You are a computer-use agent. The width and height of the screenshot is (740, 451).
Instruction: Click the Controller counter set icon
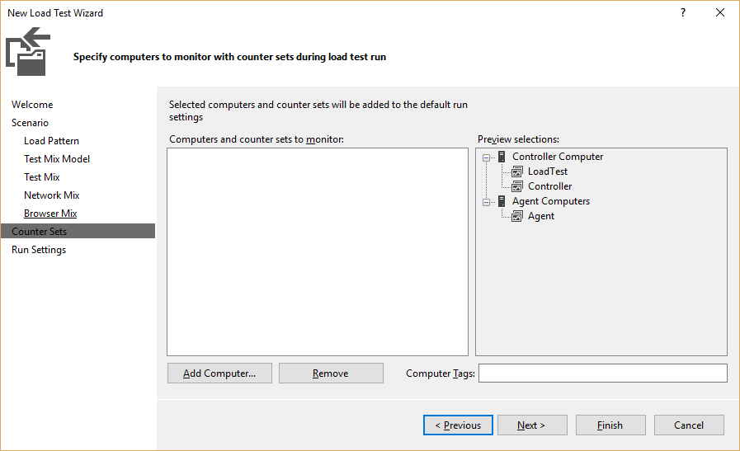pos(517,186)
